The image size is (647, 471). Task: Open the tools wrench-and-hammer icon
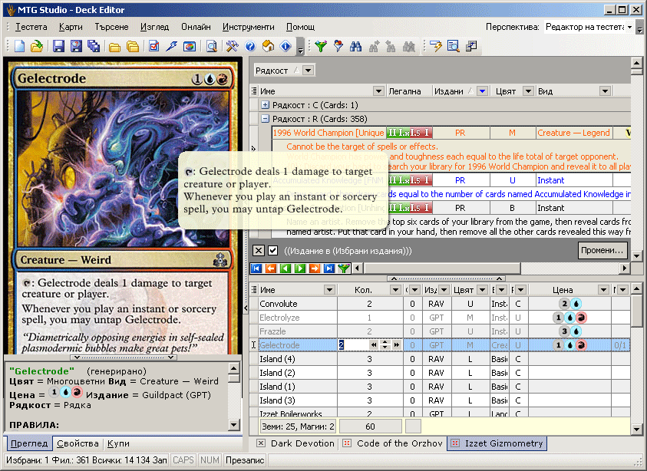(x=231, y=46)
